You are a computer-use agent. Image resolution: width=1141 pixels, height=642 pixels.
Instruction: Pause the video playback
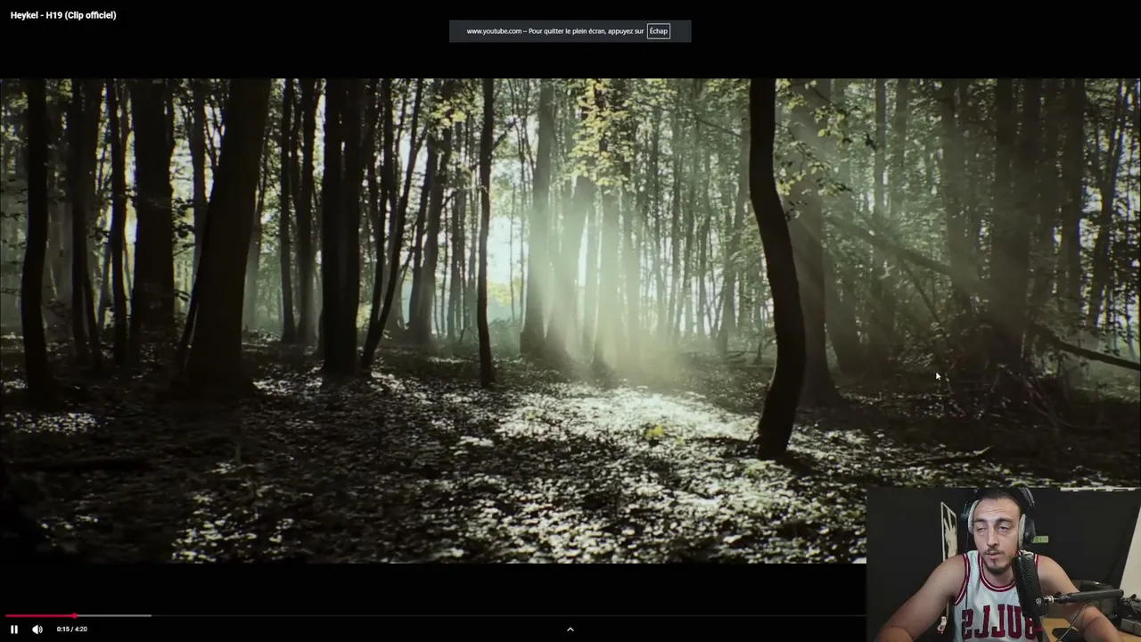14,630
